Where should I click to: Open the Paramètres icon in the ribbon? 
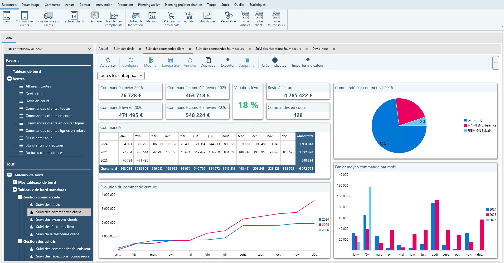(228, 18)
